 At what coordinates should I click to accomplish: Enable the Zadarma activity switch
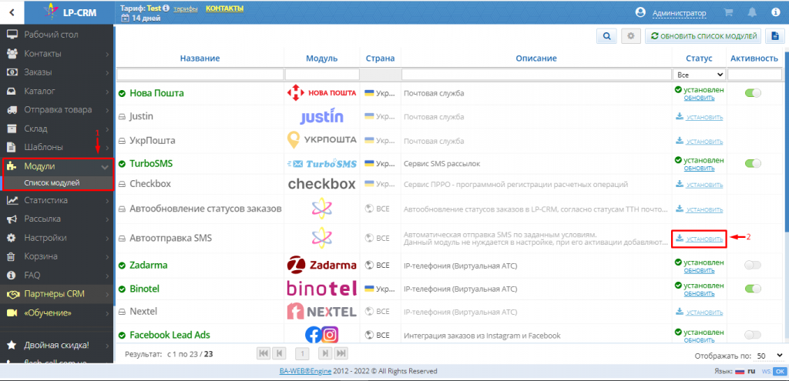(x=753, y=265)
